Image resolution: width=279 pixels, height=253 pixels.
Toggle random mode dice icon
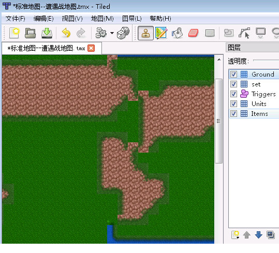coord(123,33)
